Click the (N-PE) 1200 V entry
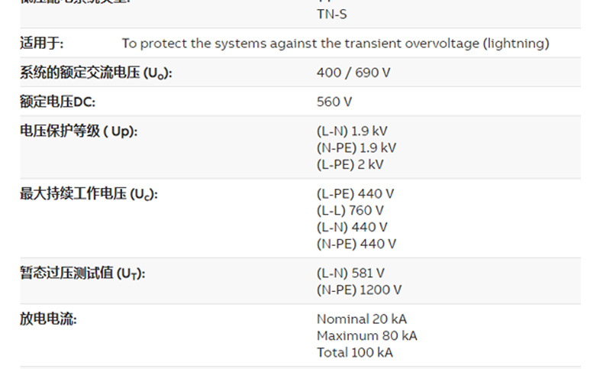Image resolution: width=603 pixels, height=369 pixels. 359,290
